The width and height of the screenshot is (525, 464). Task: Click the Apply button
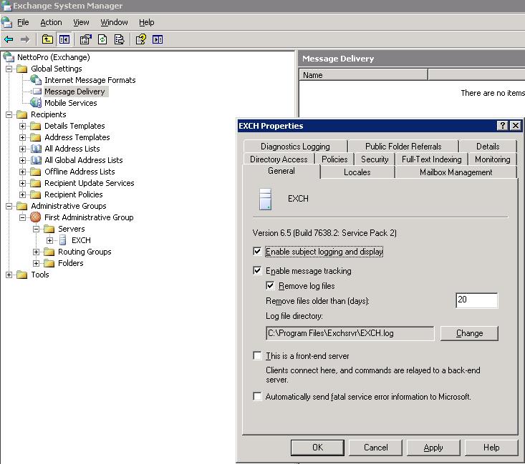pyautogui.click(x=433, y=448)
